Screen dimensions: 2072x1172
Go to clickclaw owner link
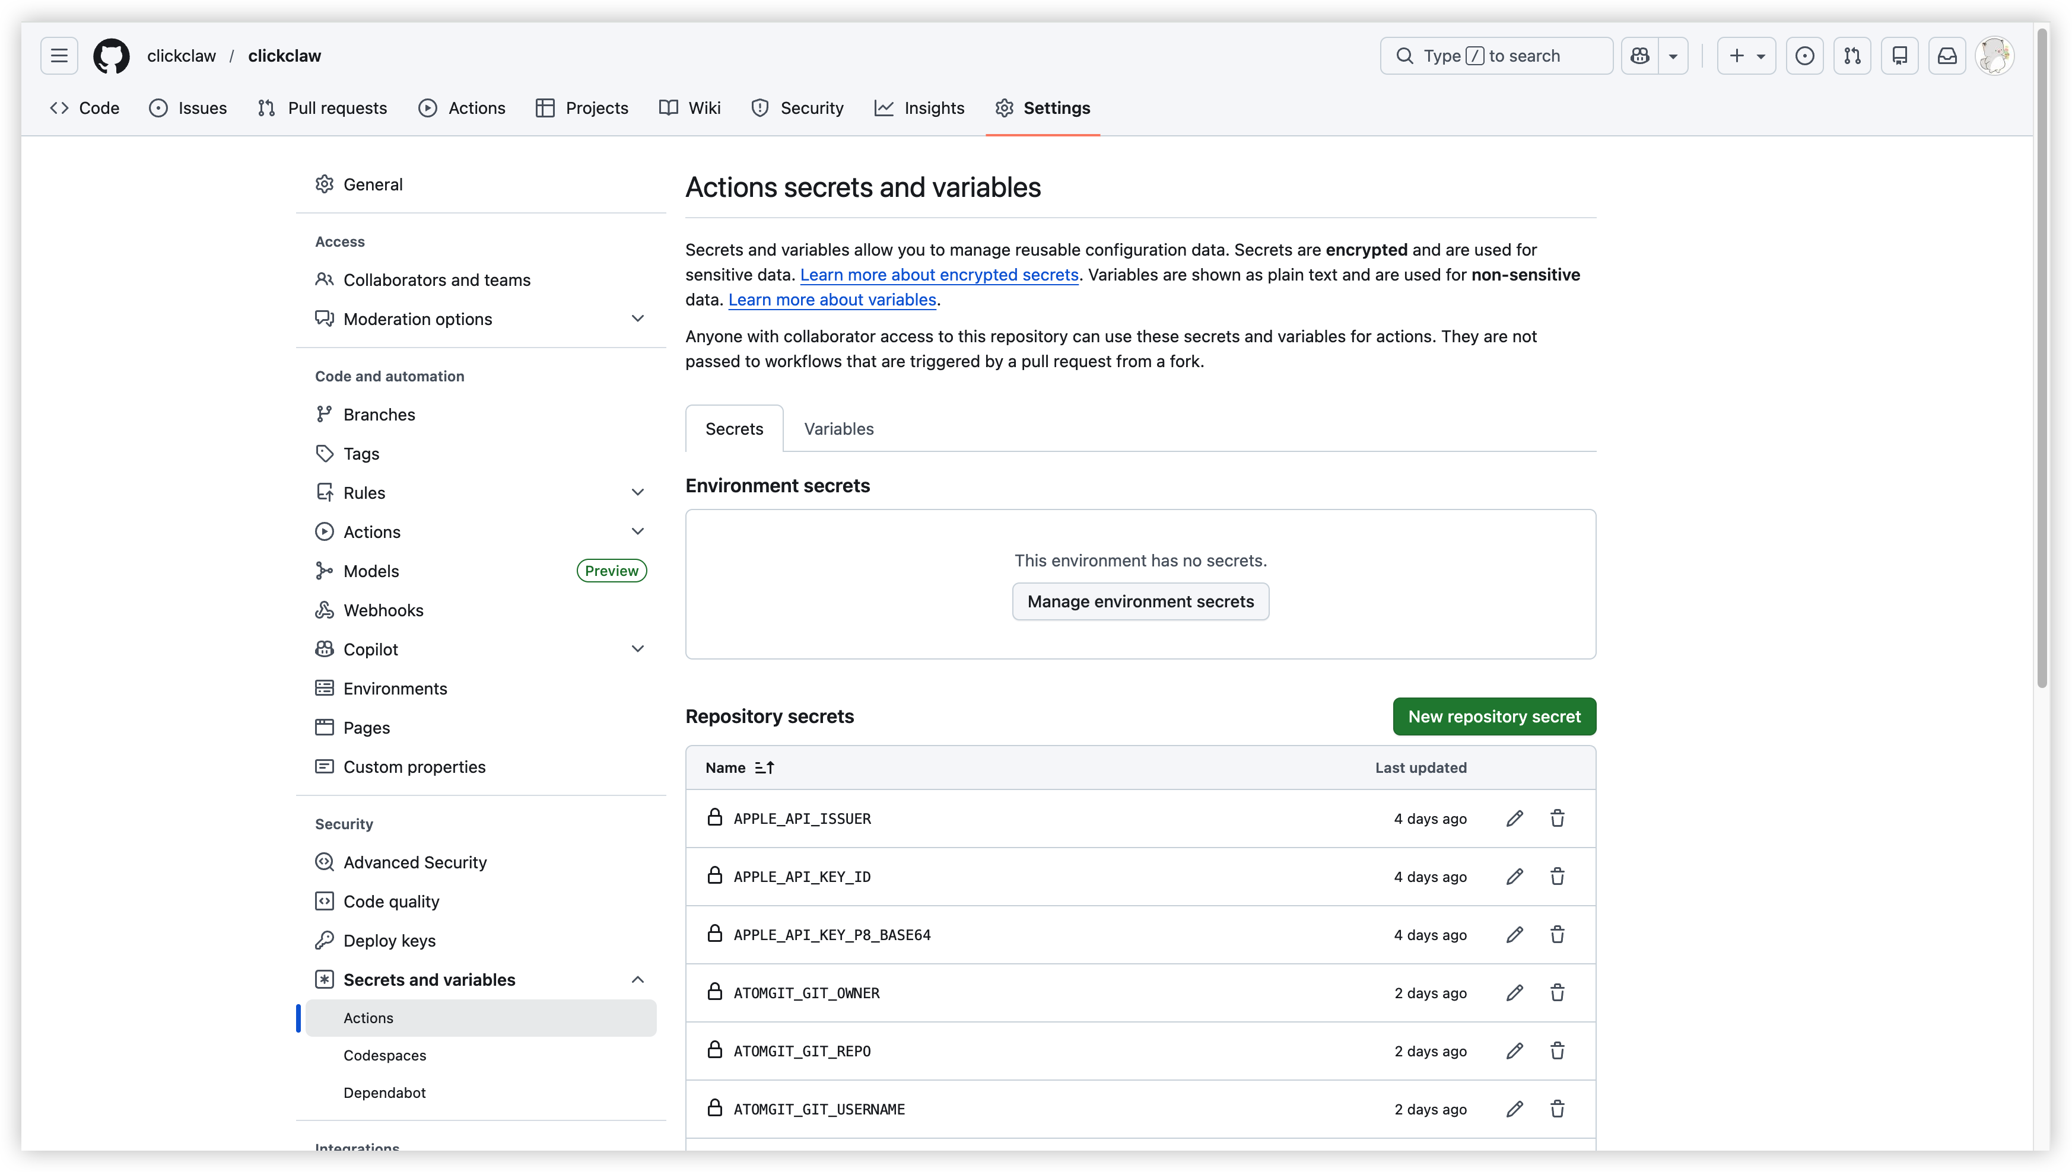point(181,56)
